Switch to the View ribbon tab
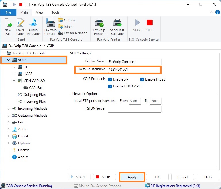This screenshot has height=189, width=221. [40, 12]
